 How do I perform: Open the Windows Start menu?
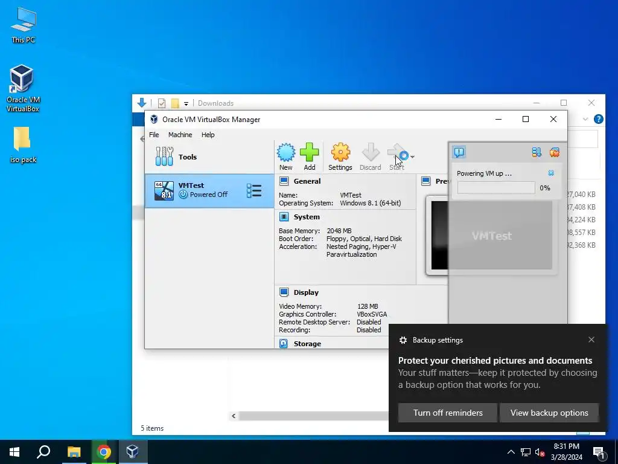click(x=14, y=452)
